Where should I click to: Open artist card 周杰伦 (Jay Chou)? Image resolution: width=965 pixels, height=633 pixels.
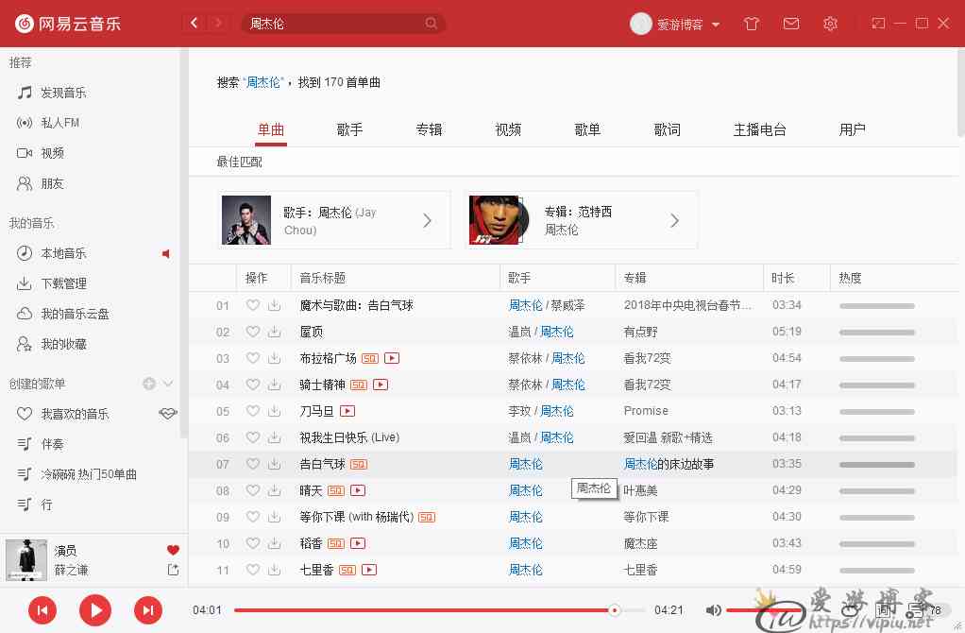[x=334, y=220]
